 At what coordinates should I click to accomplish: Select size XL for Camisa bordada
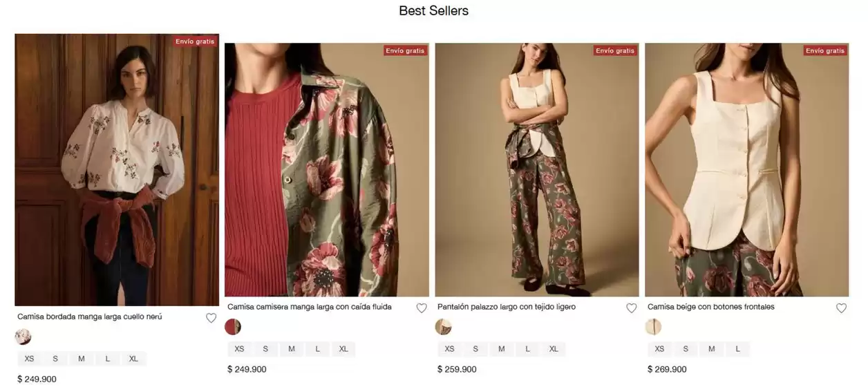coord(133,359)
